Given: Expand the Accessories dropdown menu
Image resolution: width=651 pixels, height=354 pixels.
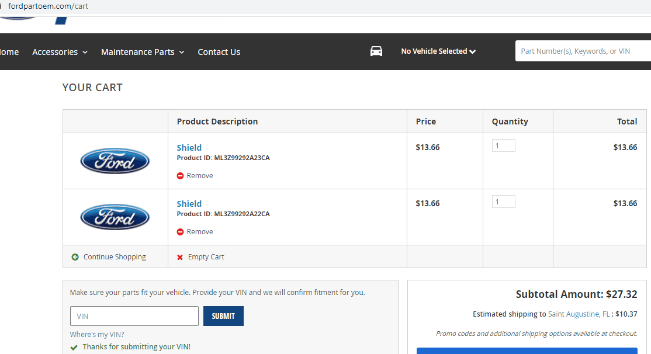Looking at the screenshot, I should click(60, 52).
